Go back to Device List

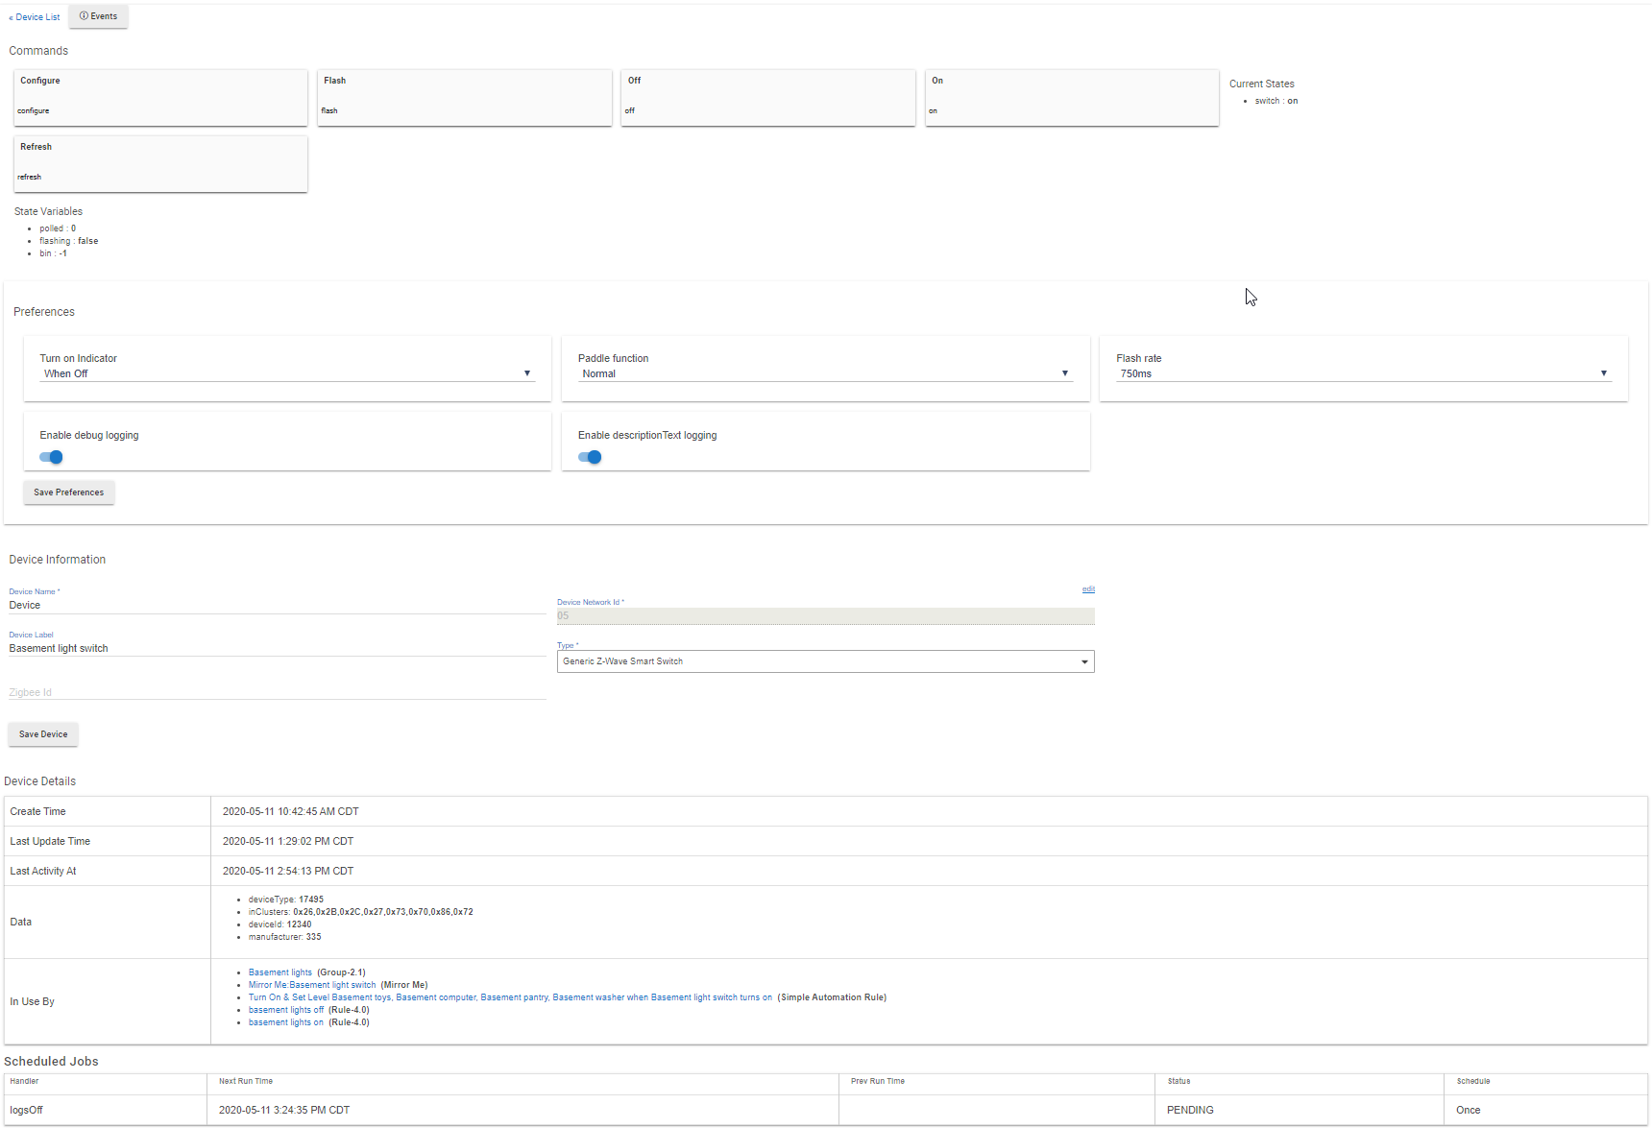pyautogui.click(x=35, y=17)
